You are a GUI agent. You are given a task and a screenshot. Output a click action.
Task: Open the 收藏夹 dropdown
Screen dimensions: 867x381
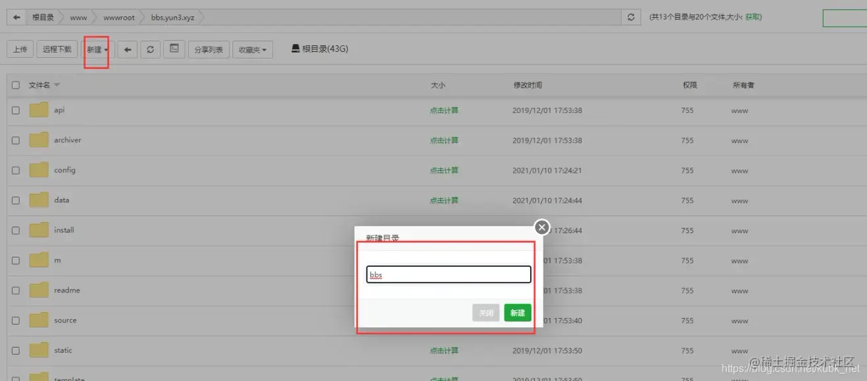(x=253, y=49)
